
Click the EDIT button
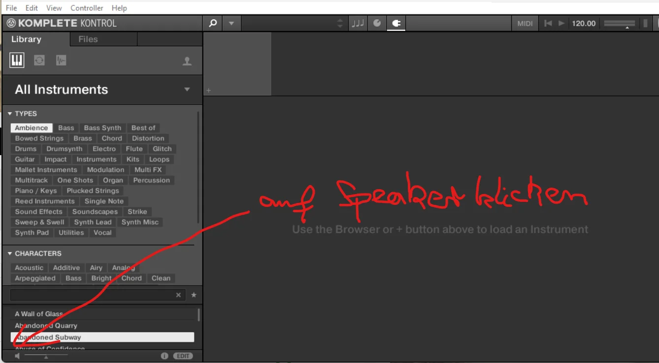(183, 356)
